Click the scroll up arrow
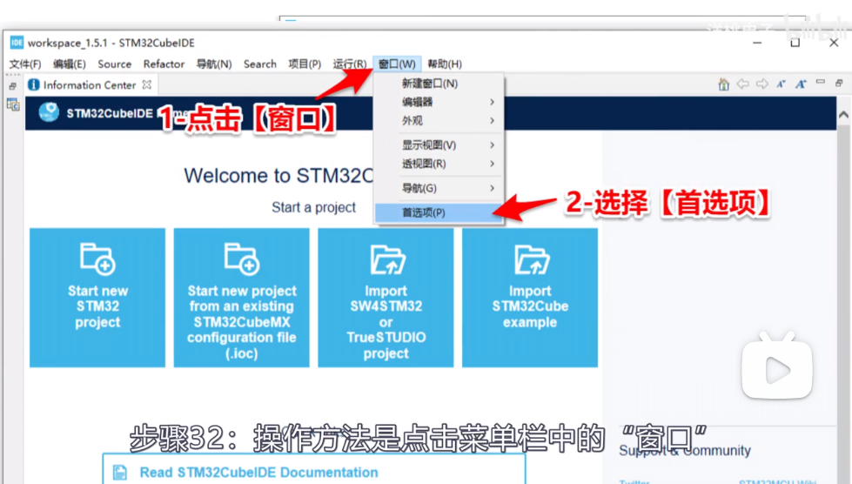 pos(843,115)
